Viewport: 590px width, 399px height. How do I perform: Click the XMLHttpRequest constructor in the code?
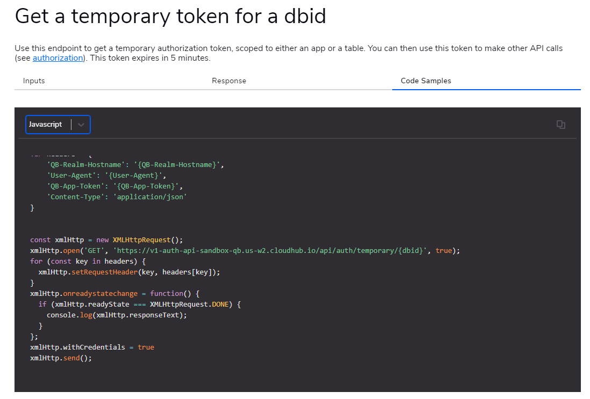pos(142,240)
